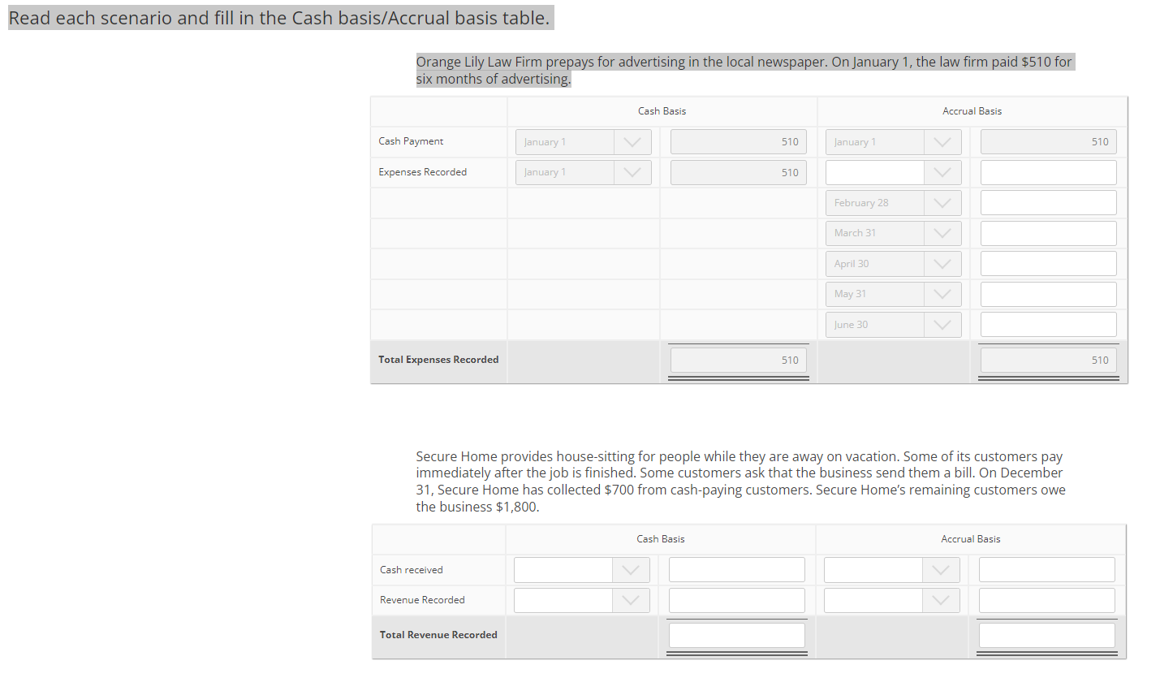Open the March 31 accrual date dropdown
The width and height of the screenshot is (1160, 678).
point(942,233)
